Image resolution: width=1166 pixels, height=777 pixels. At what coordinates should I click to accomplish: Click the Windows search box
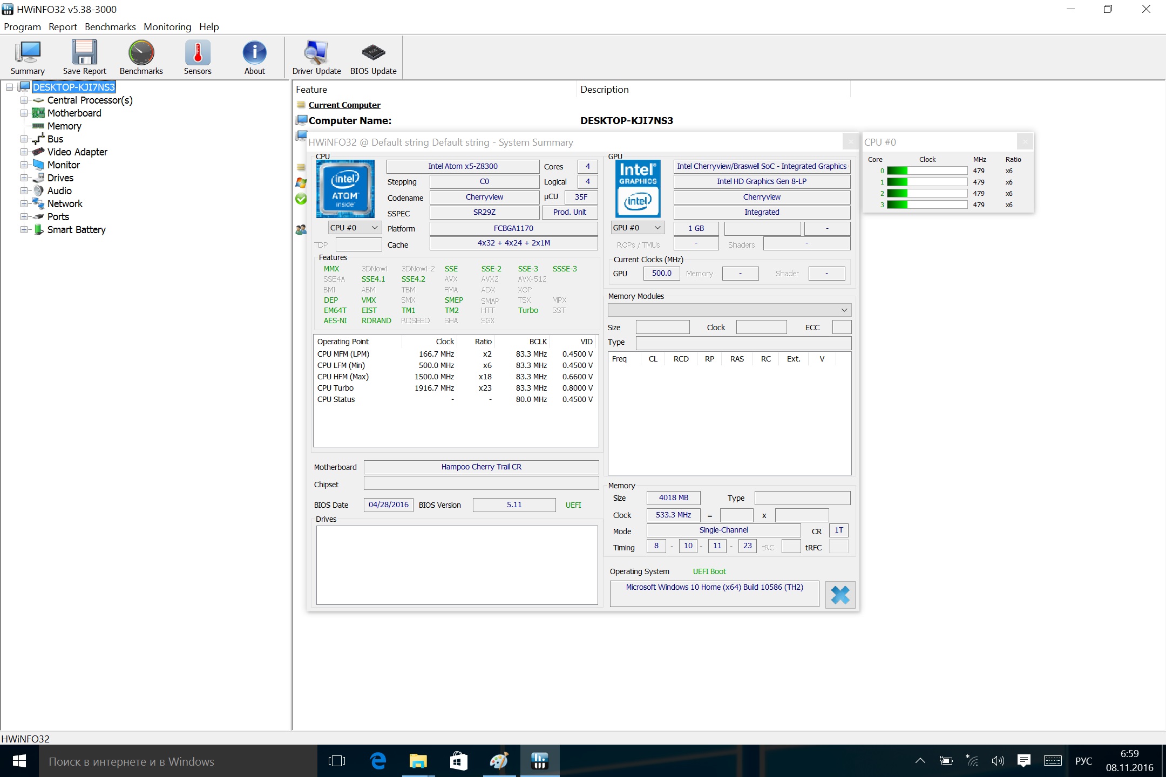pos(178,761)
